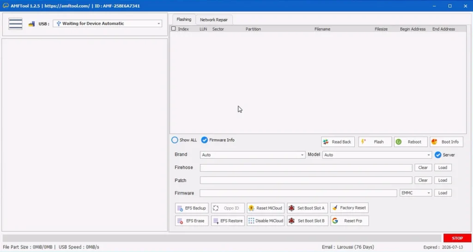Viewport: 473px width, 252px height.
Task: Run EFS Backup
Action: click(192, 208)
